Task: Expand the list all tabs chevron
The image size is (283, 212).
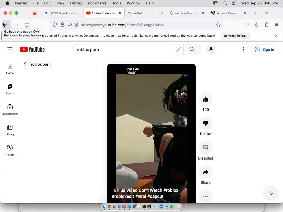Action: point(266,13)
